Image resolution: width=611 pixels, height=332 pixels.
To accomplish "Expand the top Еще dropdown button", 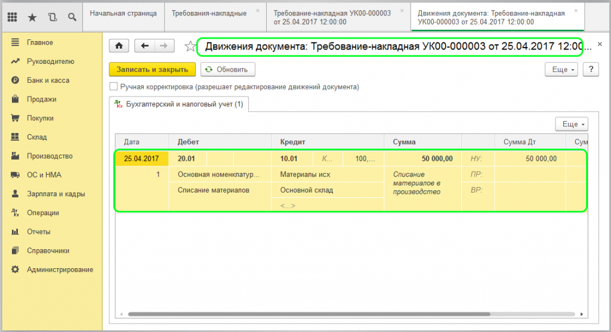I will click(561, 70).
